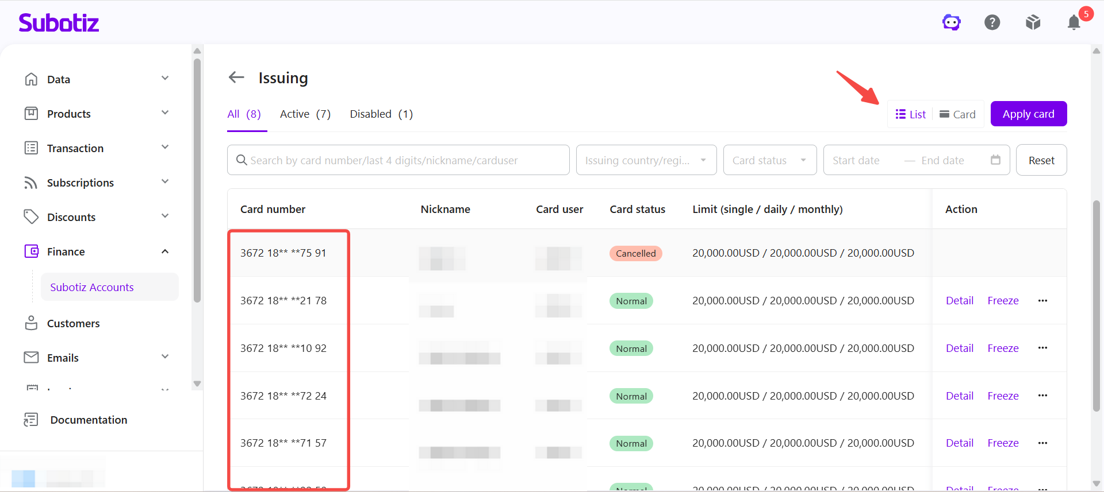Expand the Data menu
This screenshot has width=1104, height=492.
pos(165,79)
